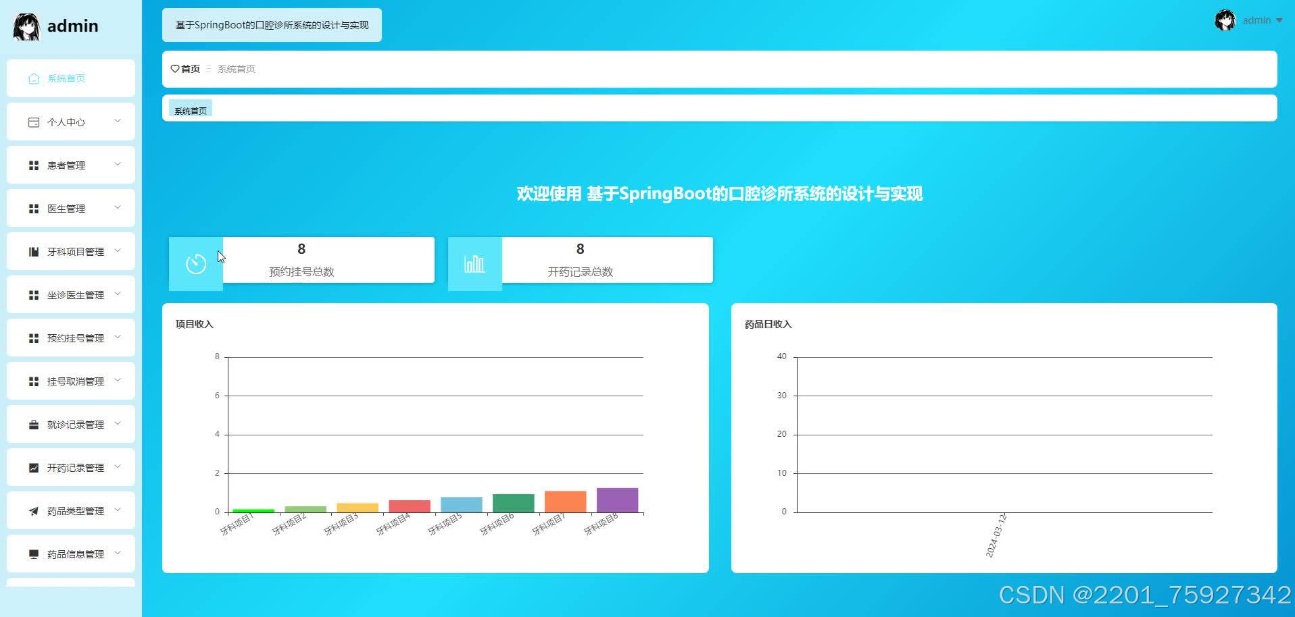
Task: Click the 首页 breadcrumb link
Action: coord(191,69)
